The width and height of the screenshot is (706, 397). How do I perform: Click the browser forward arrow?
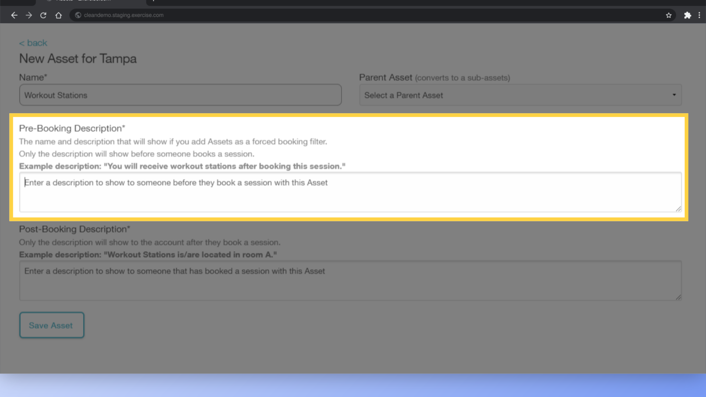pos(29,15)
